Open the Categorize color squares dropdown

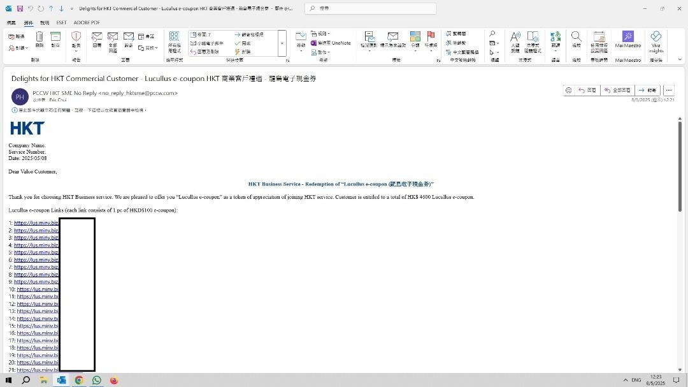coord(415,41)
